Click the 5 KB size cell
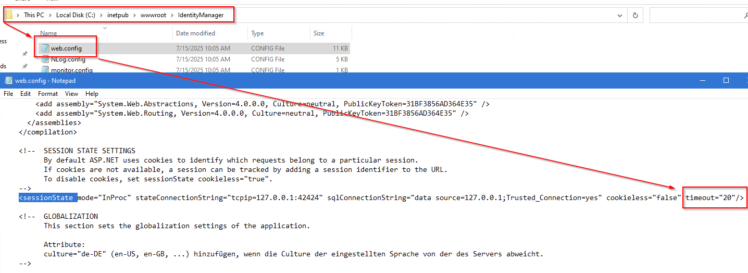The width and height of the screenshot is (748, 273). (342, 59)
